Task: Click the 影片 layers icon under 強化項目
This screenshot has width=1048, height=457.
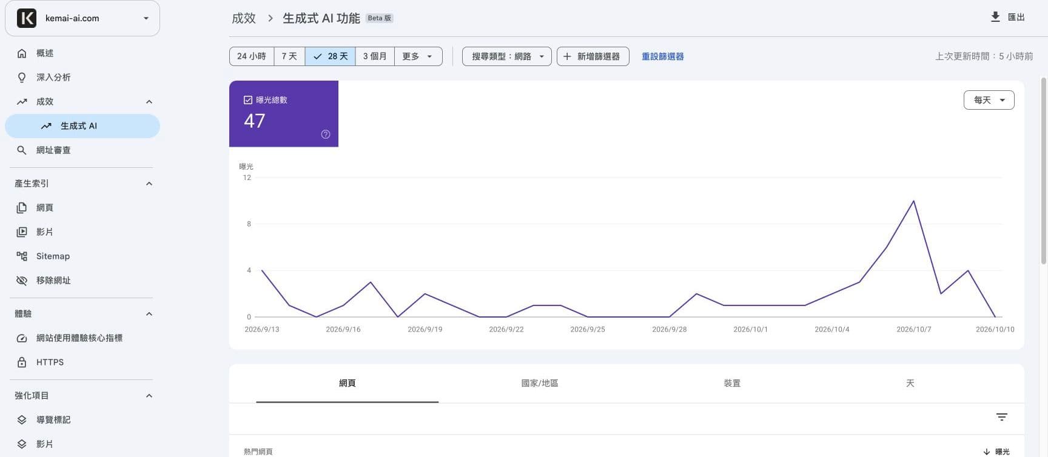Action: pyautogui.click(x=22, y=444)
